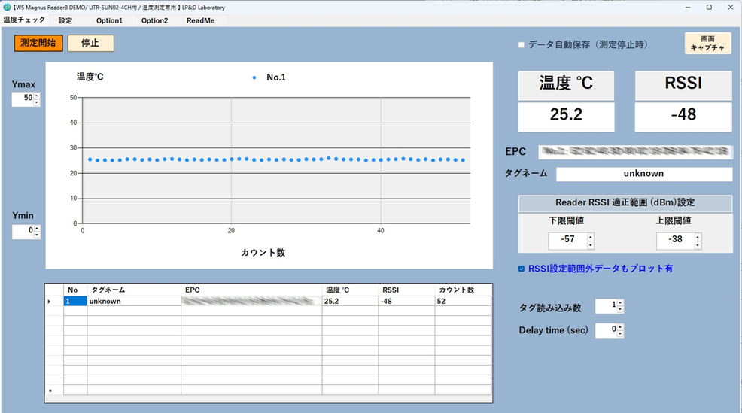Screen dimensions: 742x413
Task: Raise 下限閾値 lower threshold with up arrow
Action: [x=590, y=237]
